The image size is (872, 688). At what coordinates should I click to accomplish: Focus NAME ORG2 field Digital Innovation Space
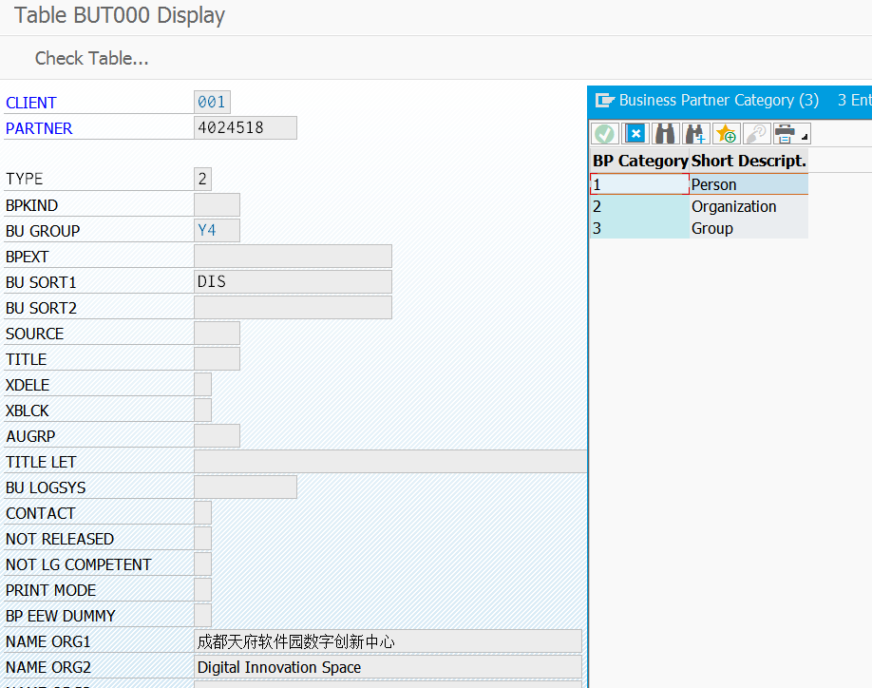388,667
